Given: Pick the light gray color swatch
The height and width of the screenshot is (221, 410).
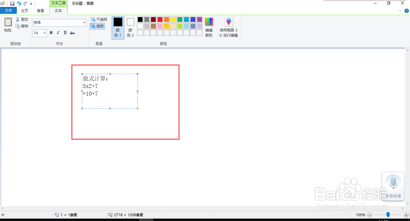Looking at the screenshot, I should [147, 26].
